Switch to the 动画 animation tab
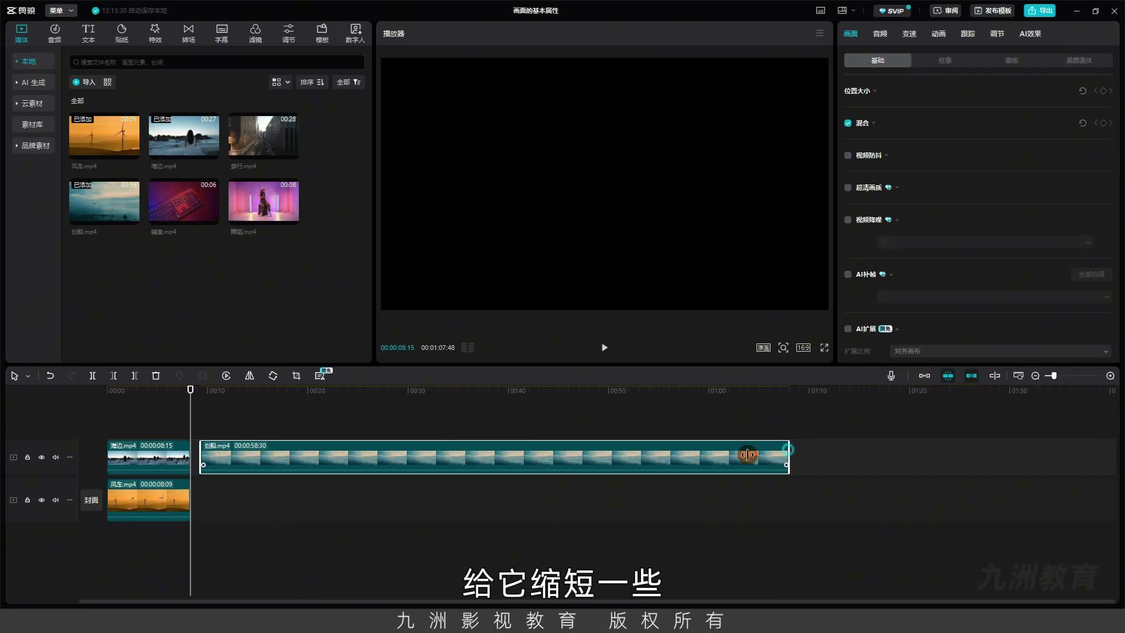 point(939,34)
